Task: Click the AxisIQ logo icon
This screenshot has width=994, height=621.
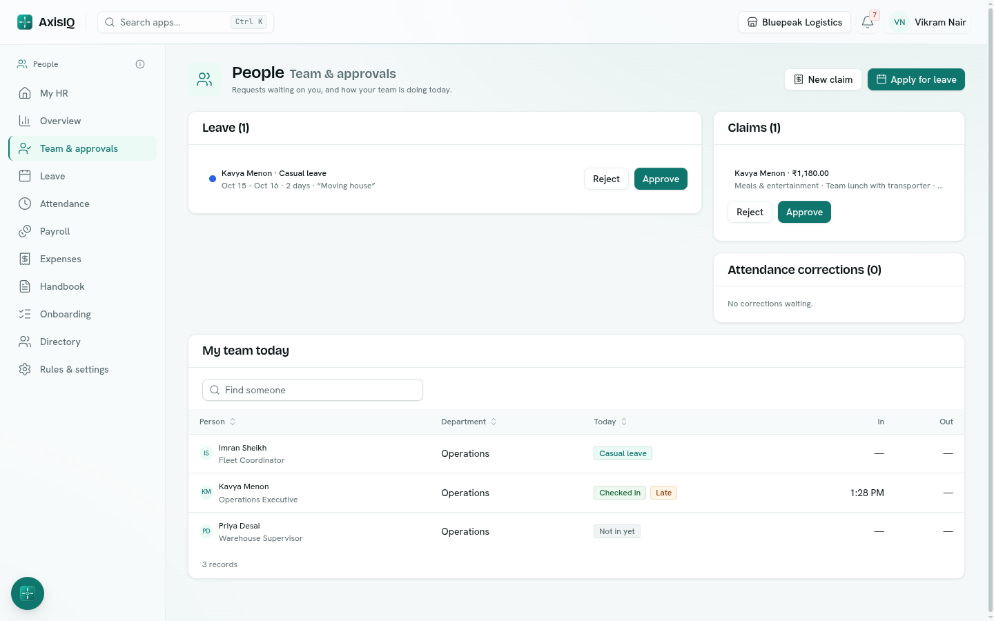Action: click(x=25, y=22)
